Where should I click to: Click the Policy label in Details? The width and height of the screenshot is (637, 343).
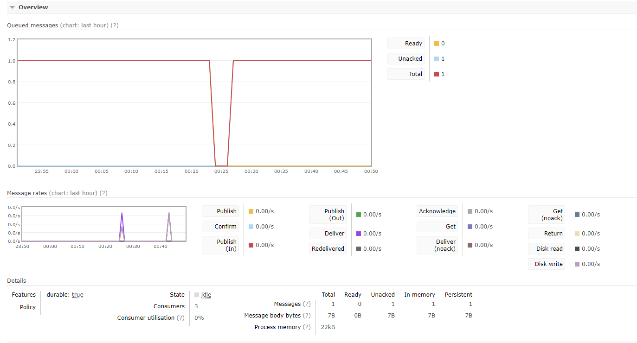coord(28,307)
